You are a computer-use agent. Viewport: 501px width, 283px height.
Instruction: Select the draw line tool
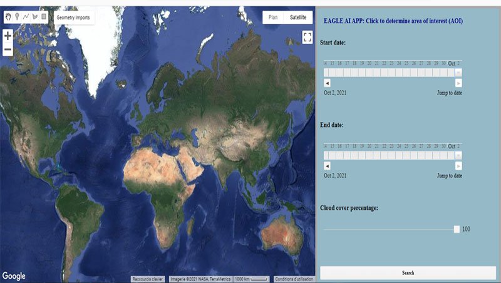[x=26, y=18]
